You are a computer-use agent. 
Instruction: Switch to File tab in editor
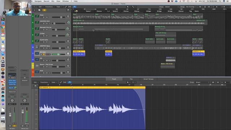[x=131, y=79]
